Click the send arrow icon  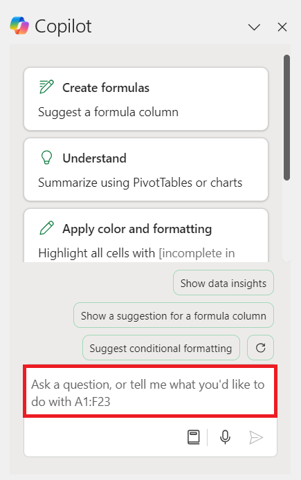click(x=256, y=437)
